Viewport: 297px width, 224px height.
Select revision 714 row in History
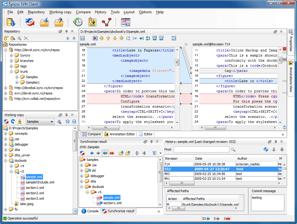point(223,164)
